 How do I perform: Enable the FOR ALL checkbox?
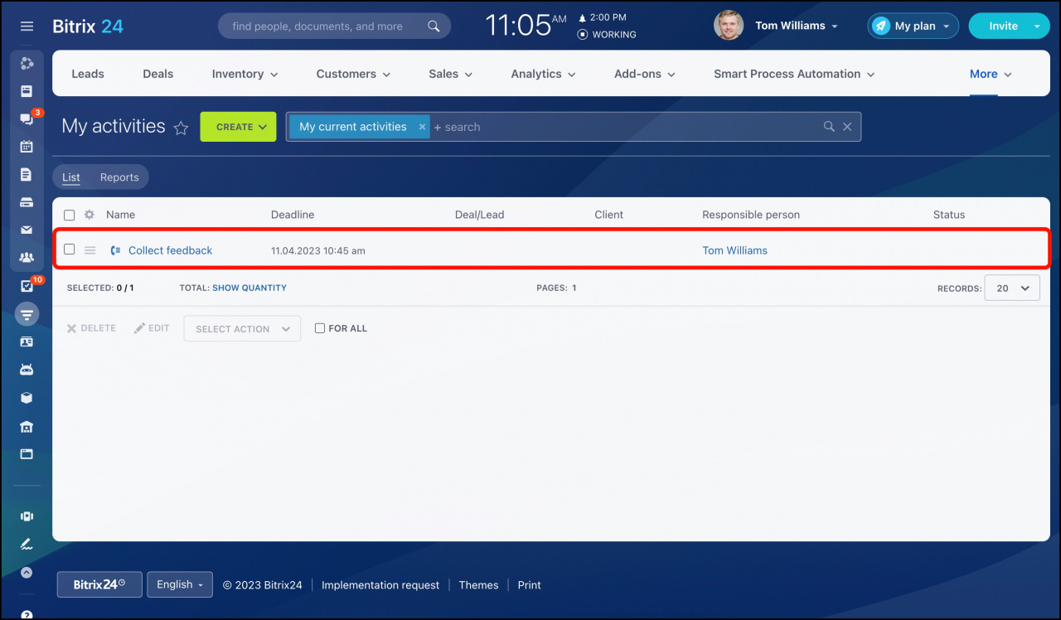pyautogui.click(x=320, y=328)
